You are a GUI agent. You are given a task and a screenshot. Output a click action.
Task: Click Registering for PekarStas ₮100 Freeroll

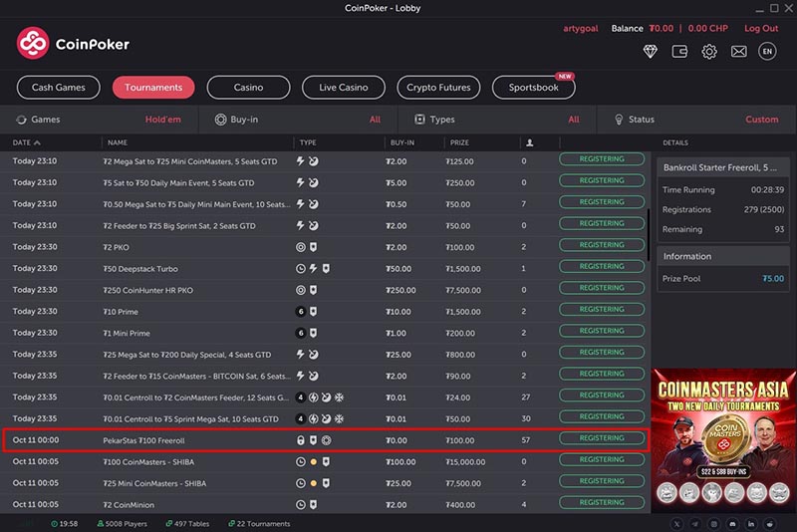point(602,438)
